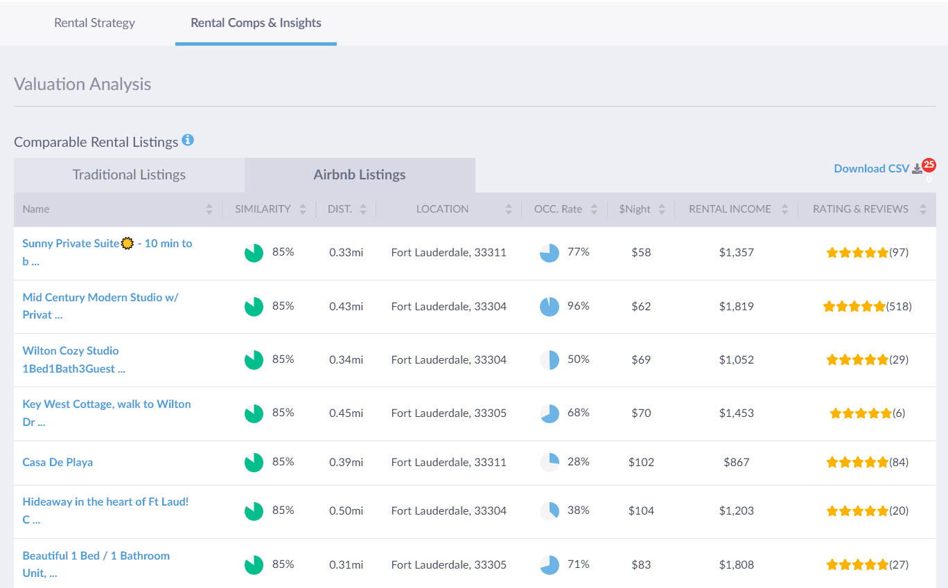
Task: Click the green similarity donut for Hideaway listing
Action: pos(254,510)
